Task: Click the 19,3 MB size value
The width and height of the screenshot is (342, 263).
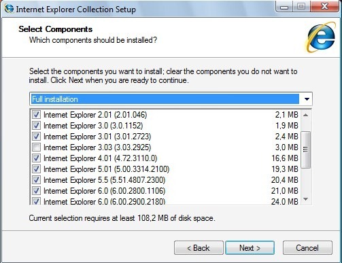Action: [x=285, y=169]
